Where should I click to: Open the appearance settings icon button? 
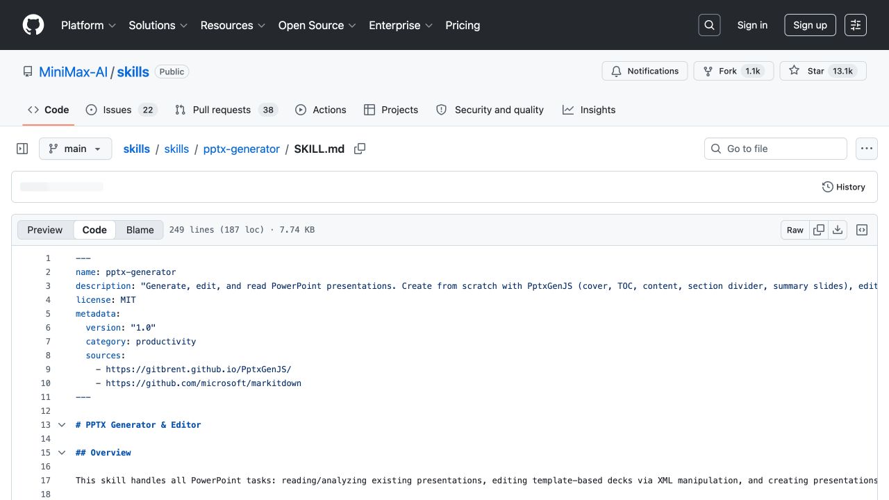point(856,25)
